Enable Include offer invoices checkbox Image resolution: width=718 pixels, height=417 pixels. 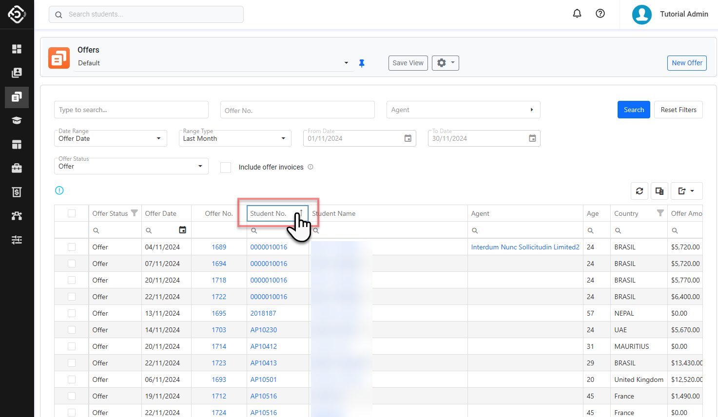point(226,167)
